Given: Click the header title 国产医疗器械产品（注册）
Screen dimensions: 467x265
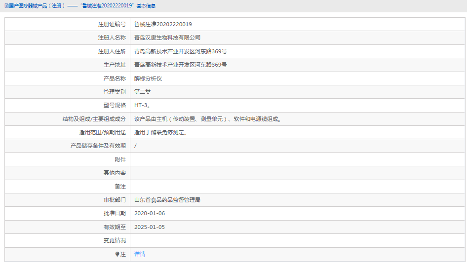Looking at the screenshot, I should [x=37, y=5].
